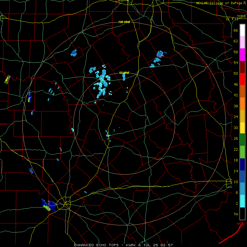Select the bright orange legend swatch
The image size is (247, 247).
242,104
